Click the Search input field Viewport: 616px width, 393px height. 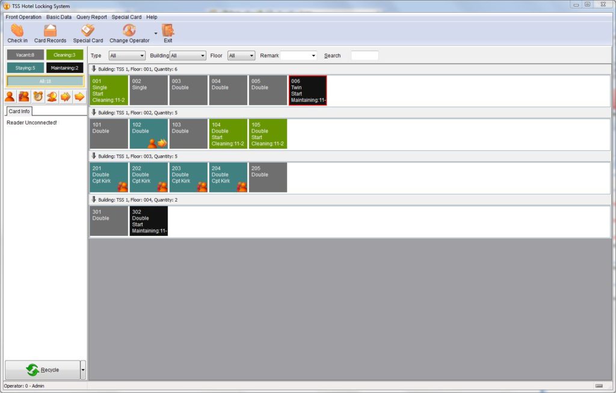[x=365, y=56]
